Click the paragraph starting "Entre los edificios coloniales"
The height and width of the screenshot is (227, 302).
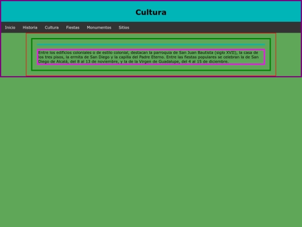[x=151, y=57]
